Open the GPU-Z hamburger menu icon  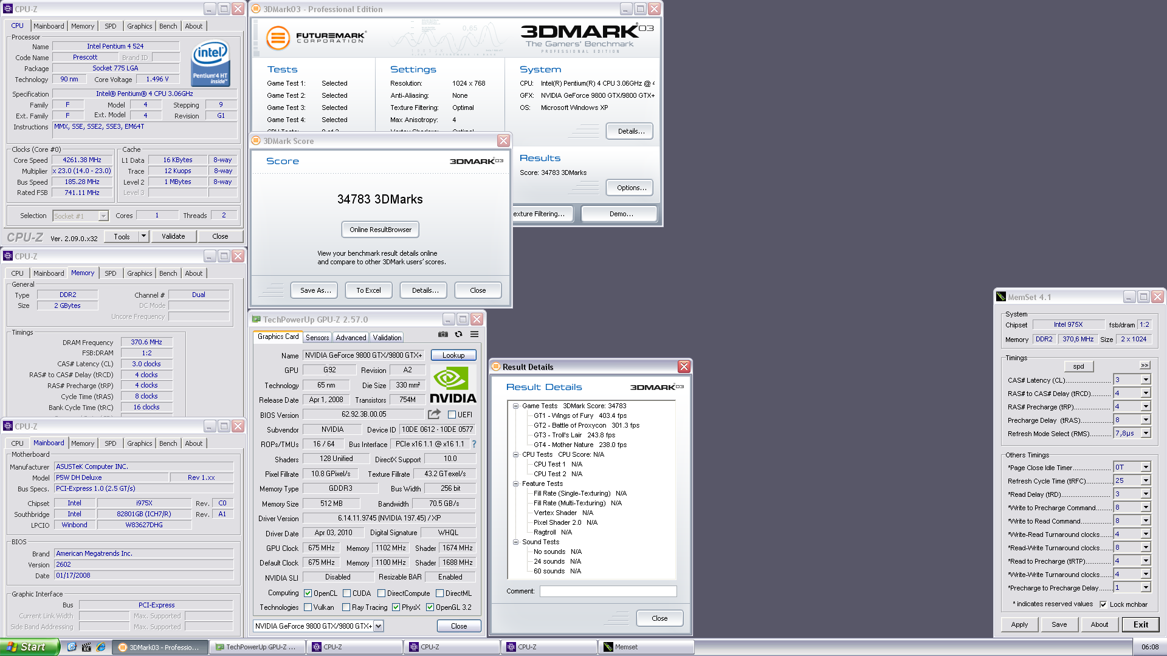(x=475, y=334)
